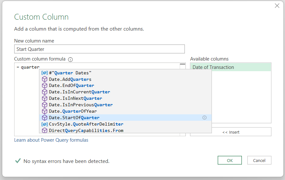The width and height of the screenshot is (285, 180).
Task: Click the cube icon beside Date.IsInPreviousQuarter
Action: 44,105
